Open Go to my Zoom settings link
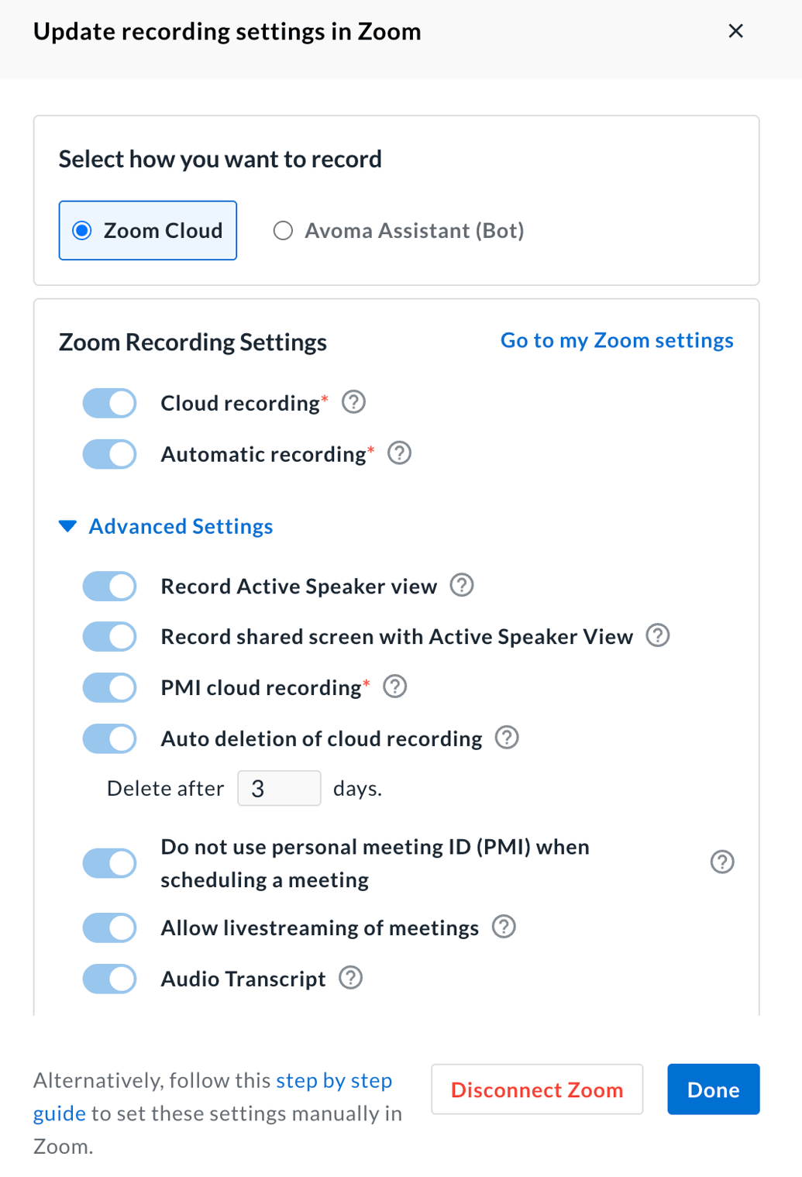802x1177 pixels. pos(617,340)
